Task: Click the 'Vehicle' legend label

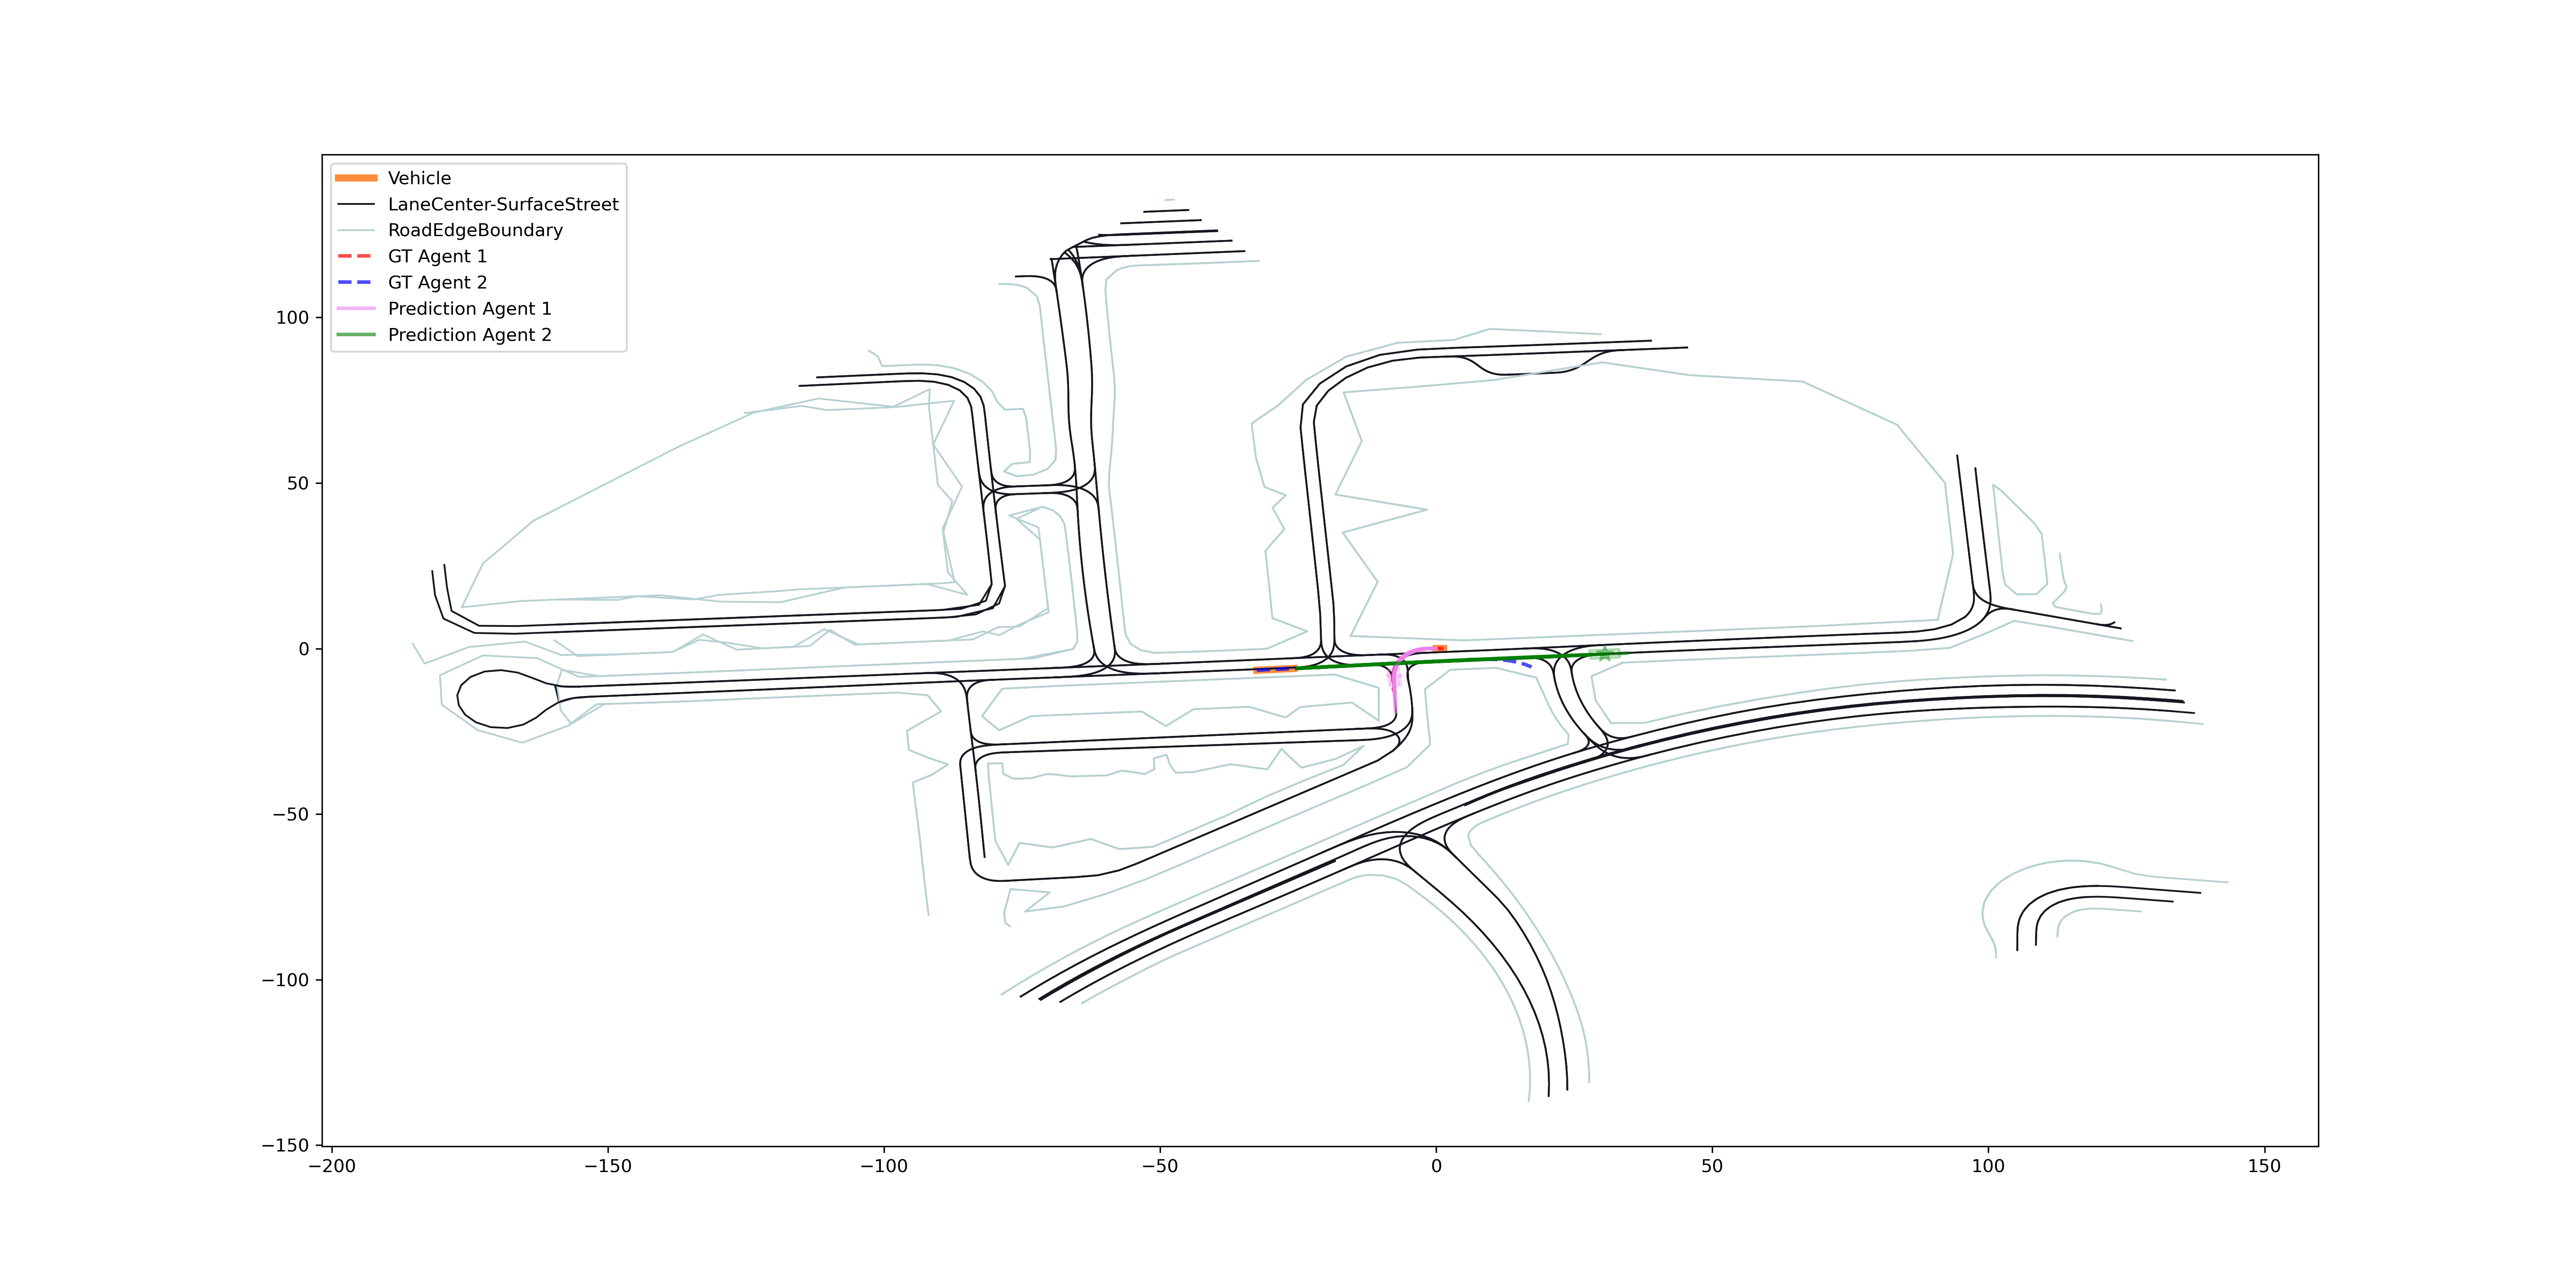Action: (x=419, y=178)
